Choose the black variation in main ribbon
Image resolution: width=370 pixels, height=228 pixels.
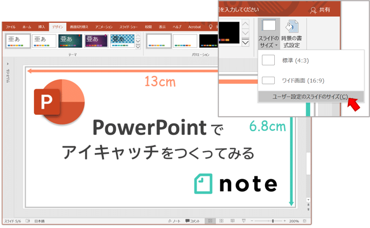pyautogui.click(x=208, y=41)
